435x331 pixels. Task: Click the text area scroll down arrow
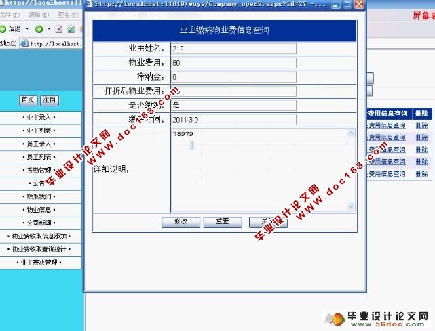351,206
